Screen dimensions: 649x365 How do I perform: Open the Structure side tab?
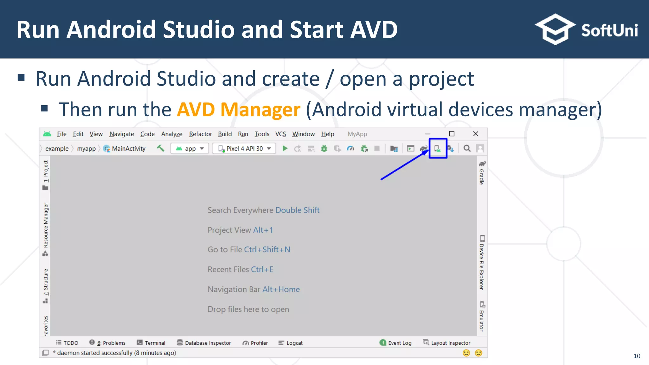coord(46,286)
